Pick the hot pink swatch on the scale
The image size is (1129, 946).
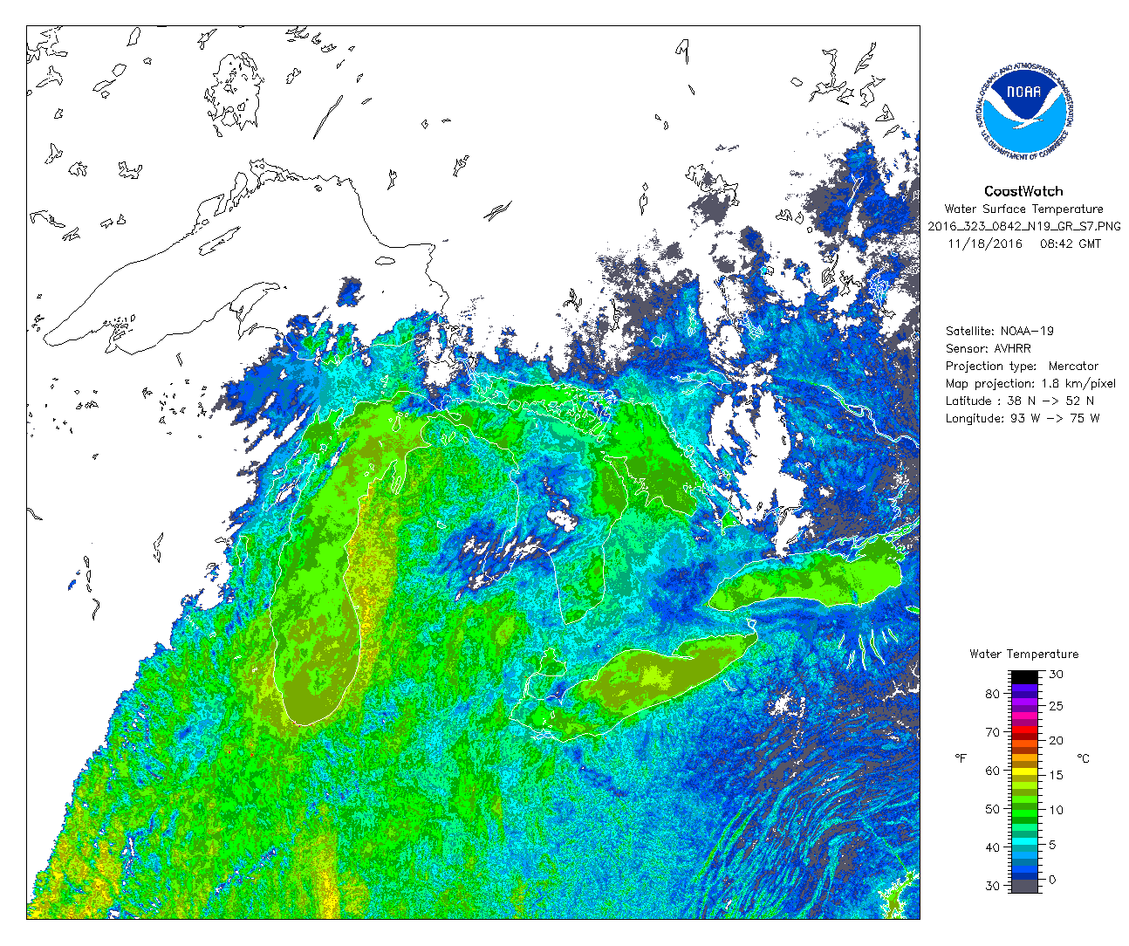coord(1024,716)
